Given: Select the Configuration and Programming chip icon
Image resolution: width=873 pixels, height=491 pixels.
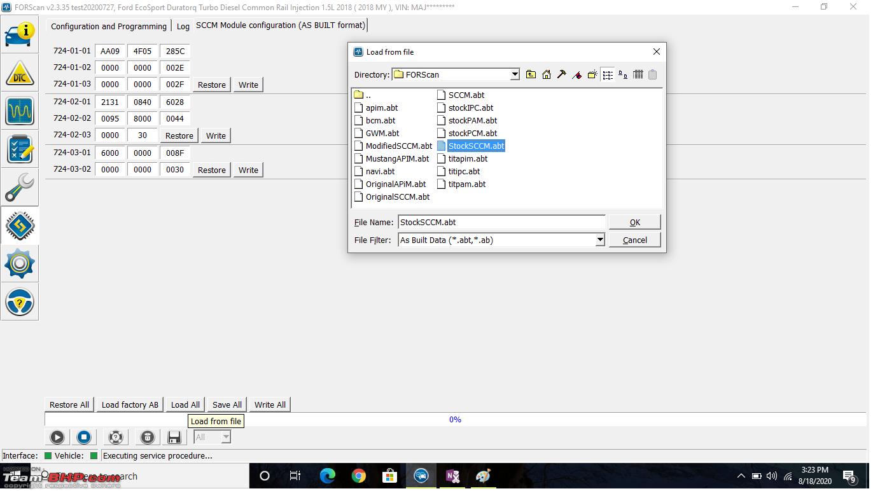Looking at the screenshot, I should pyautogui.click(x=20, y=226).
